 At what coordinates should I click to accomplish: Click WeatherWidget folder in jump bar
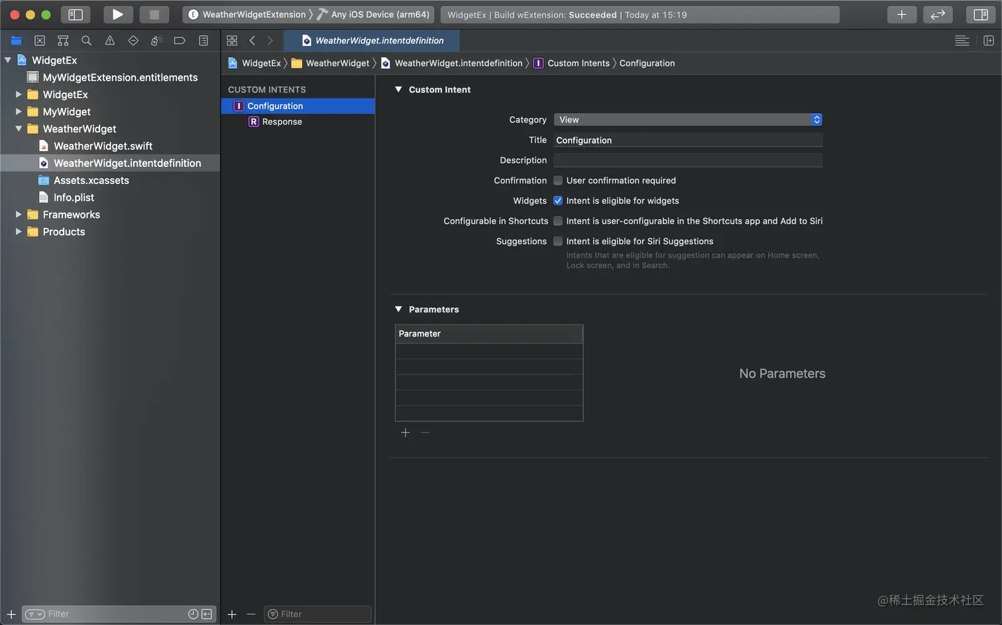tap(331, 63)
